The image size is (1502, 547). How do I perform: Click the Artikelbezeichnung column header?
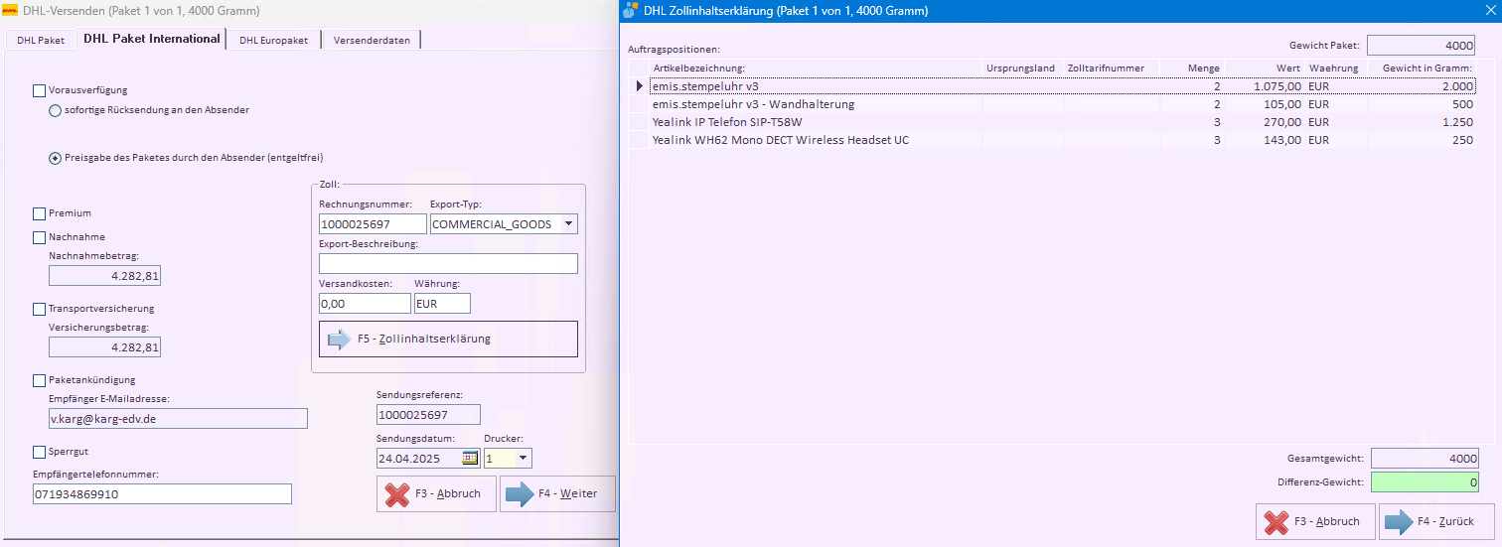point(816,68)
